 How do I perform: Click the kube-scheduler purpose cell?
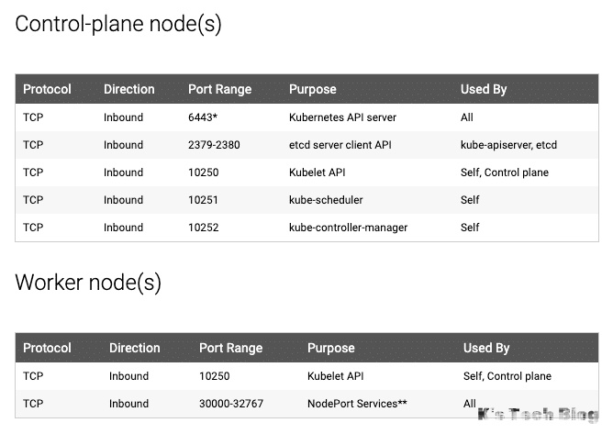coord(326,200)
